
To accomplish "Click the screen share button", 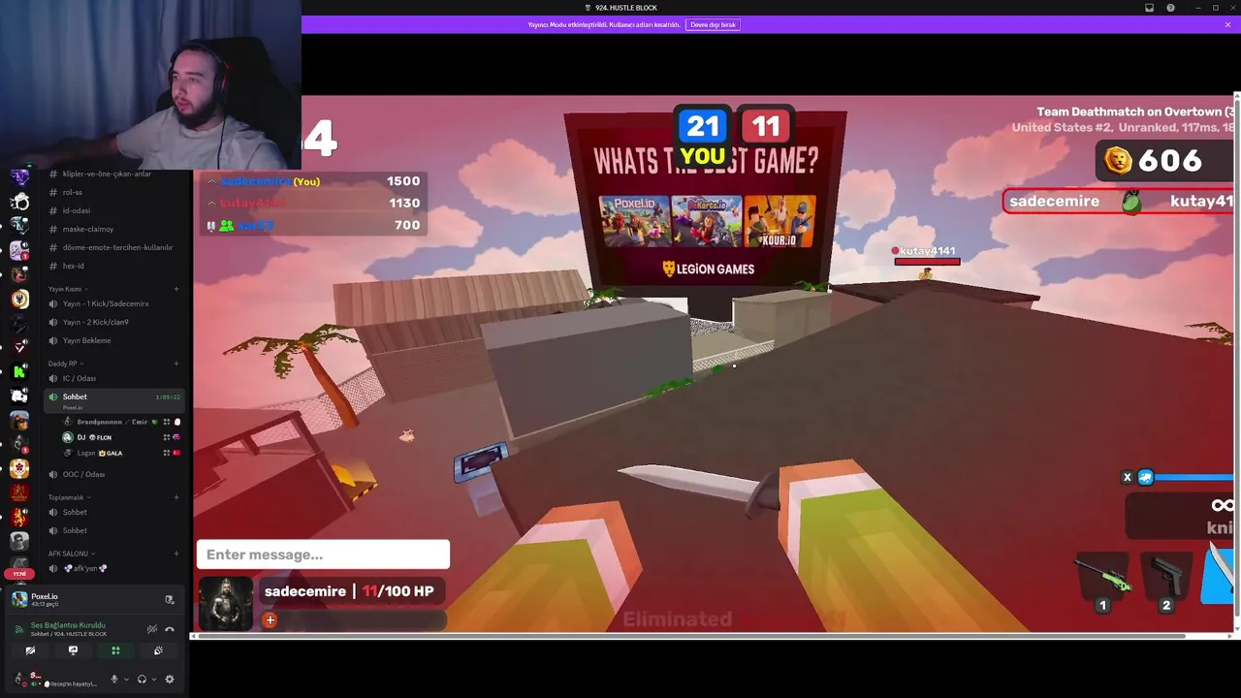I will [x=73, y=650].
